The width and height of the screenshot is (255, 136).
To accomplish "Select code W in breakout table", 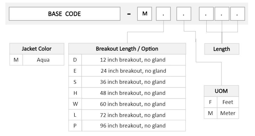I will pyautogui.click(x=75, y=104).
